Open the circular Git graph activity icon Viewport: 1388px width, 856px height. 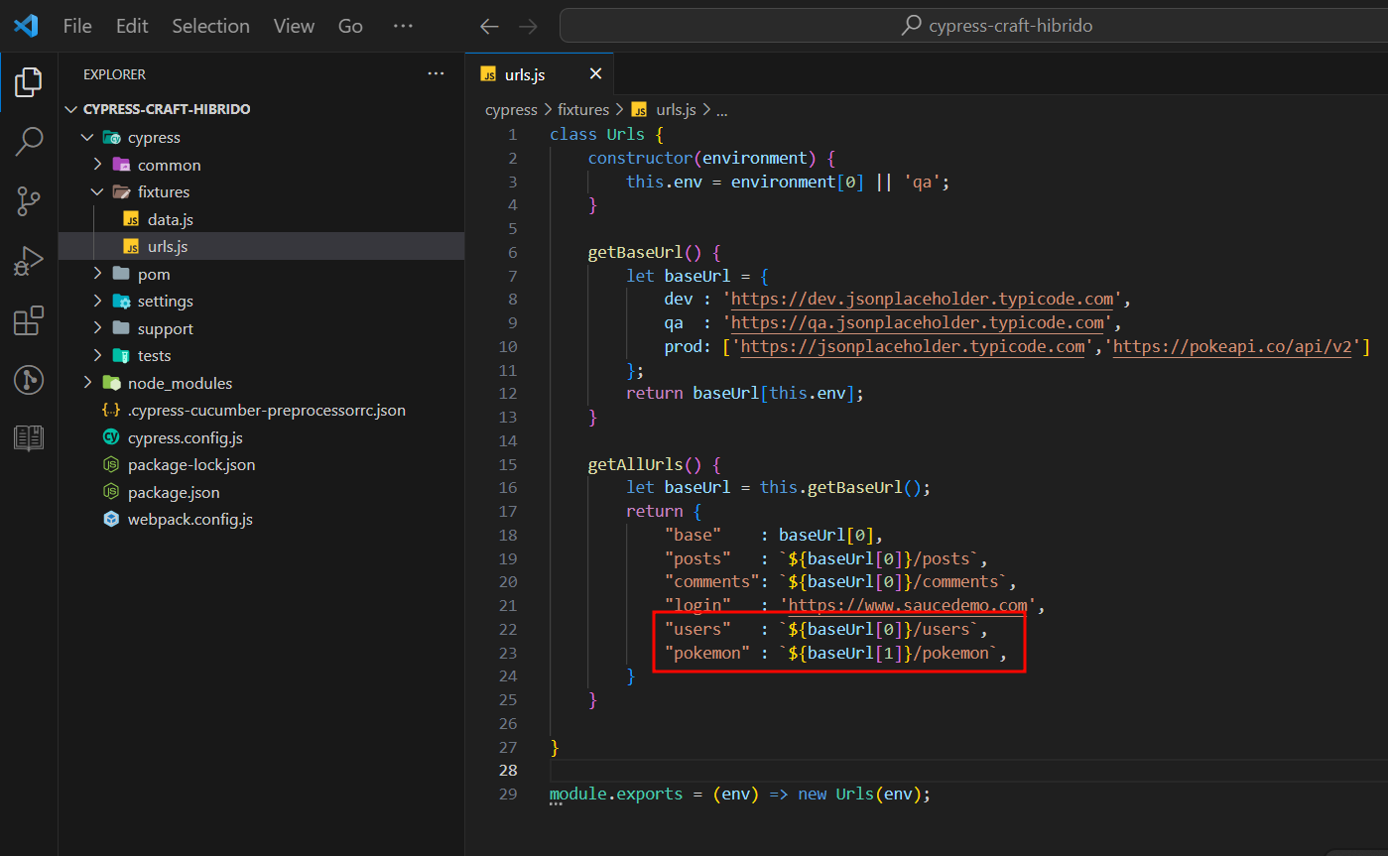[29, 379]
